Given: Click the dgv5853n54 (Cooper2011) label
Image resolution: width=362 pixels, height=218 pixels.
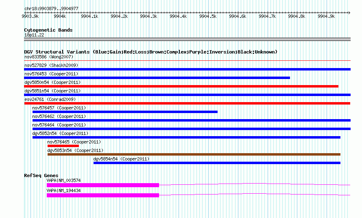Looking at the screenshot, I should point(75,150).
